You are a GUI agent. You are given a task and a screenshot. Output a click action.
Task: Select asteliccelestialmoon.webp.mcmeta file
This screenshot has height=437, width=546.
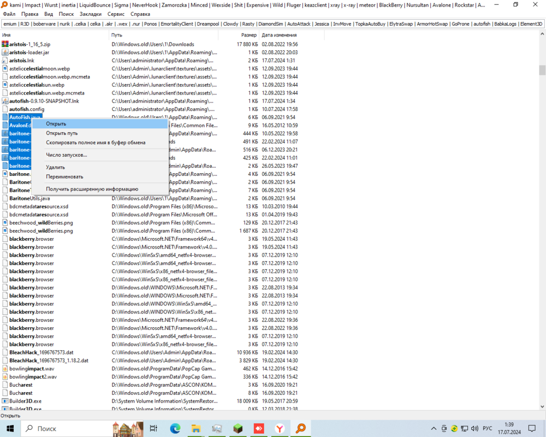click(x=50, y=76)
